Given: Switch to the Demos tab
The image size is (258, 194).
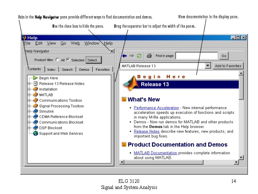Looking at the screenshot, I should [84, 70].
